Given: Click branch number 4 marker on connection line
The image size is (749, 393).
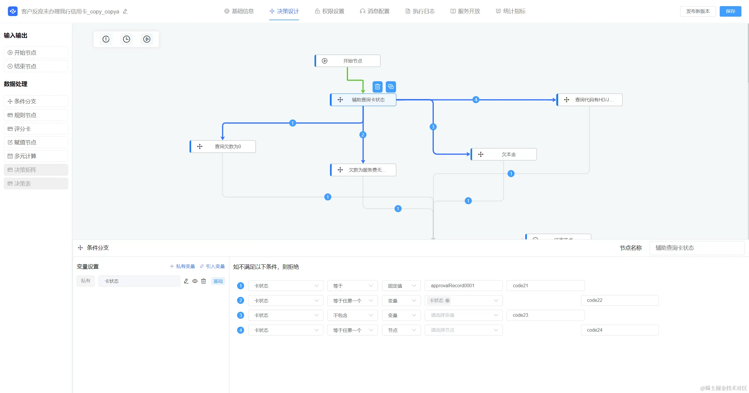Looking at the screenshot, I should 476,100.
